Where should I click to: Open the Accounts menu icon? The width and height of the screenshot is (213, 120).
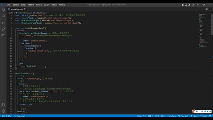[3, 105]
